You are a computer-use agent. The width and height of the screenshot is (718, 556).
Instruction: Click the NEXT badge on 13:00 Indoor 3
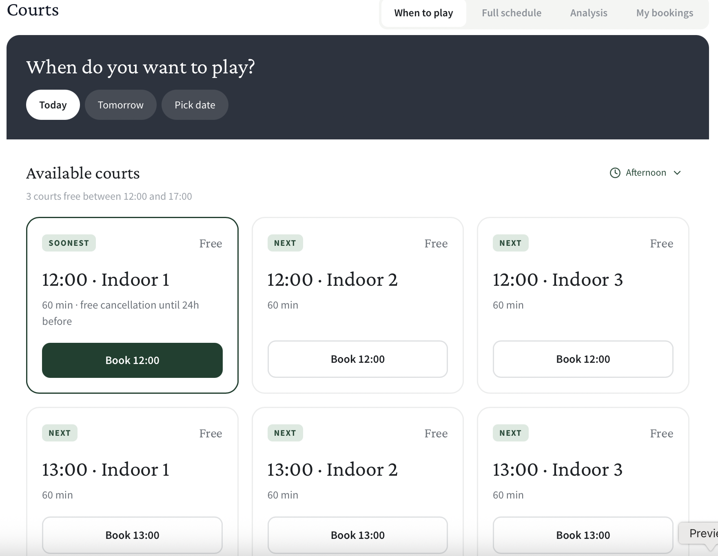click(x=511, y=433)
